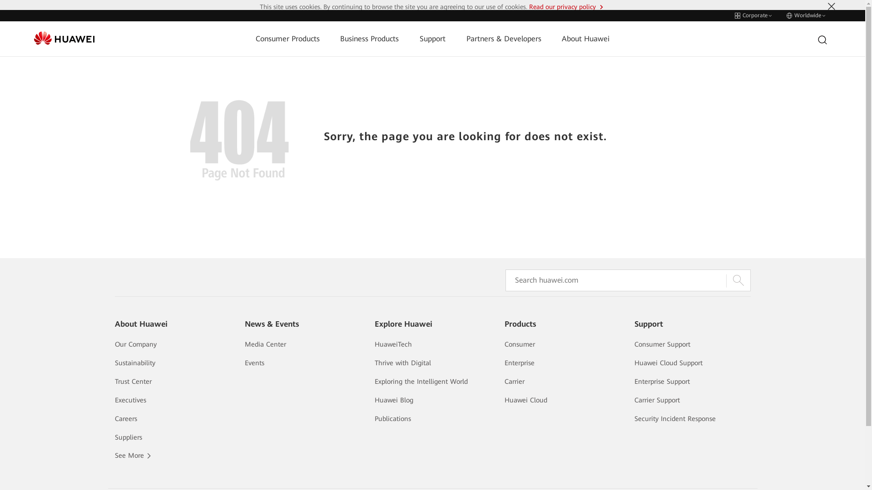
Task: Dismiss the cookie notice banner
Action: [831, 6]
